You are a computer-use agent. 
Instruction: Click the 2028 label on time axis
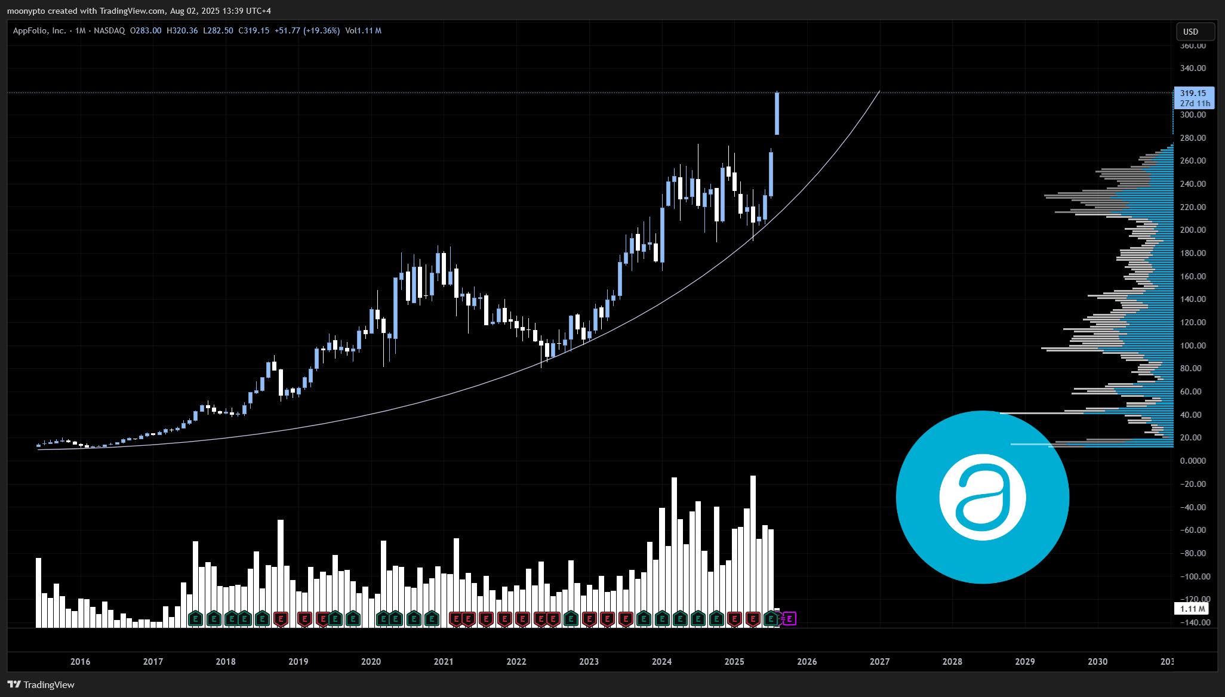point(952,661)
